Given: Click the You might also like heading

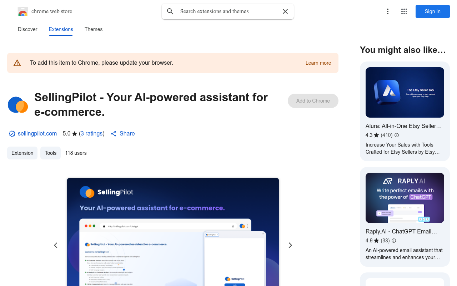Looking at the screenshot, I should pos(403,50).
